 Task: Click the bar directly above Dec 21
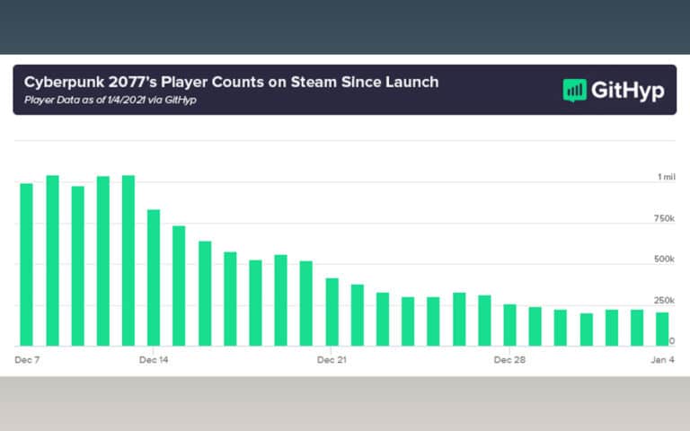click(x=332, y=312)
